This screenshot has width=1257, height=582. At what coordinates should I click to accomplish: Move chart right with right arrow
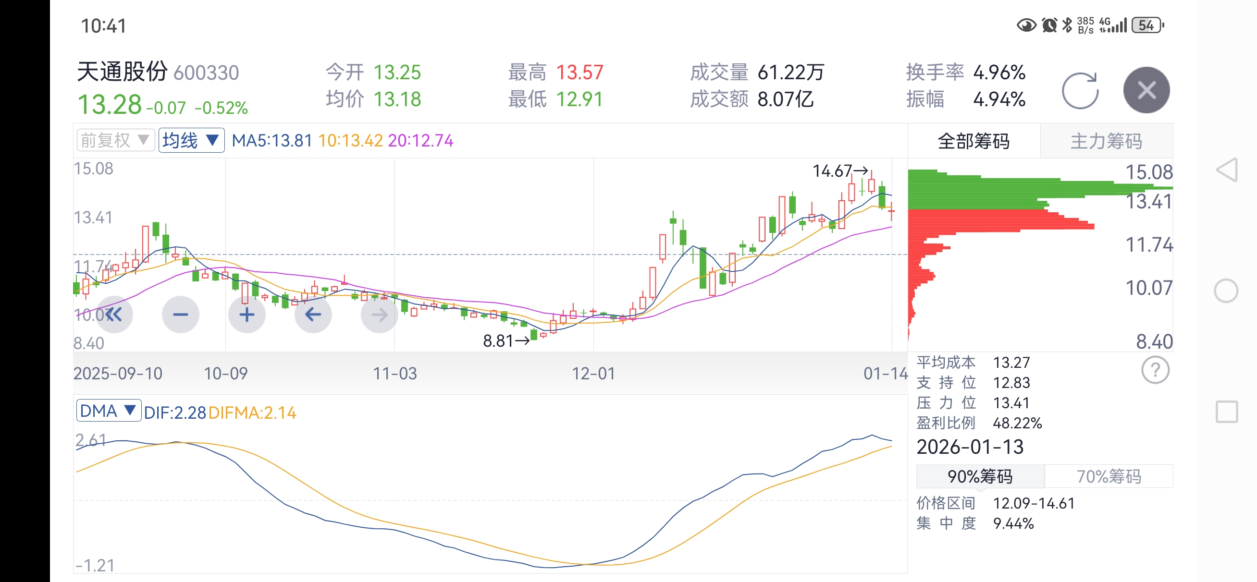pyautogui.click(x=379, y=315)
